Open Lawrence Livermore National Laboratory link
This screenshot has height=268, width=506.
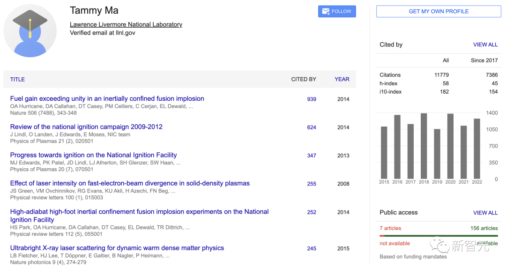(x=126, y=24)
